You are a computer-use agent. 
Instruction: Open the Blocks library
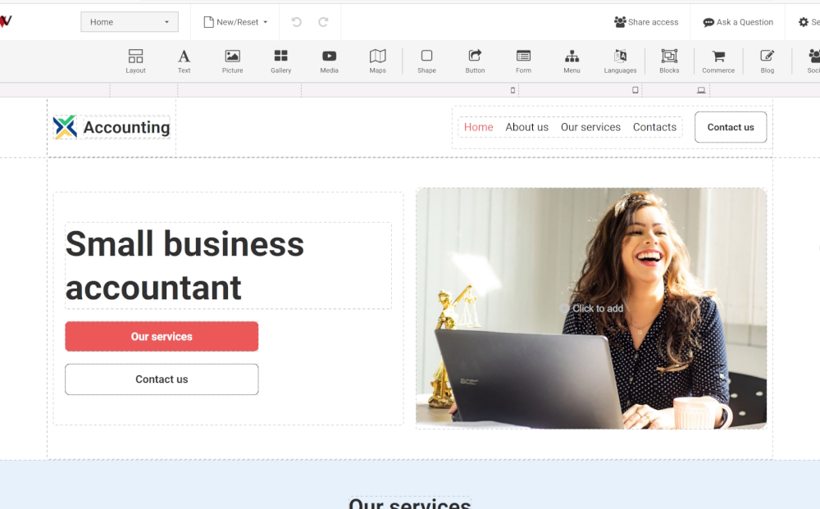point(668,61)
